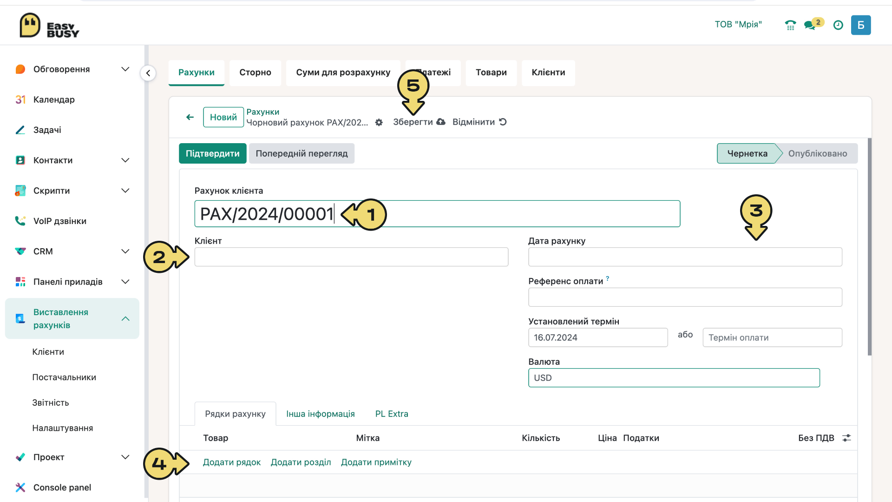Click the Обговорення sidebar icon
Screen dimensions: 892x502
tap(20, 69)
